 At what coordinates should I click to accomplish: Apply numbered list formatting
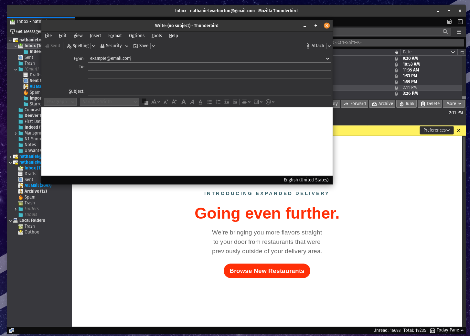click(218, 102)
